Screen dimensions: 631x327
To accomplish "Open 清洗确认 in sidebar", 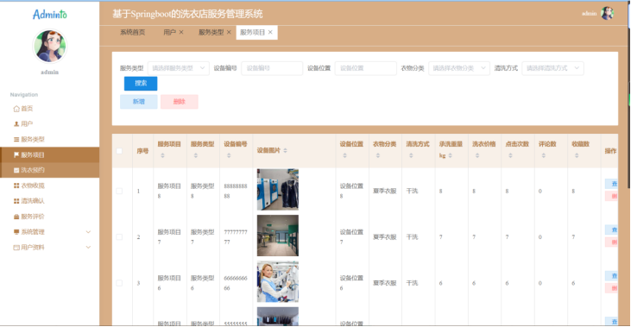I will (29, 201).
